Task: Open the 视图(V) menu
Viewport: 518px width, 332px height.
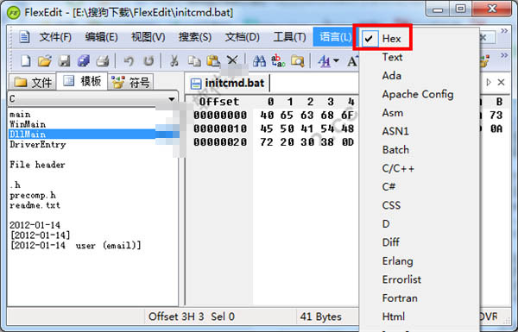Action: click(x=148, y=37)
